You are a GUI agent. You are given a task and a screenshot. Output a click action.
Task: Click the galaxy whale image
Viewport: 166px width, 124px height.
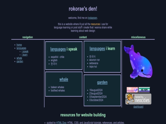coord(138,62)
